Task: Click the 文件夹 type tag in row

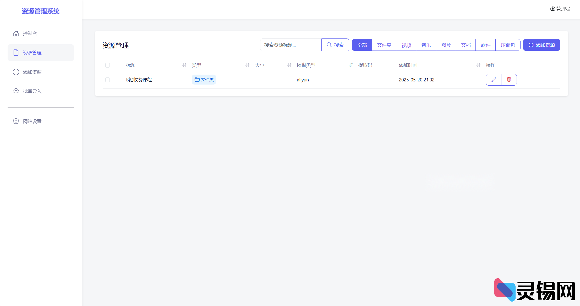Action: [x=204, y=80]
